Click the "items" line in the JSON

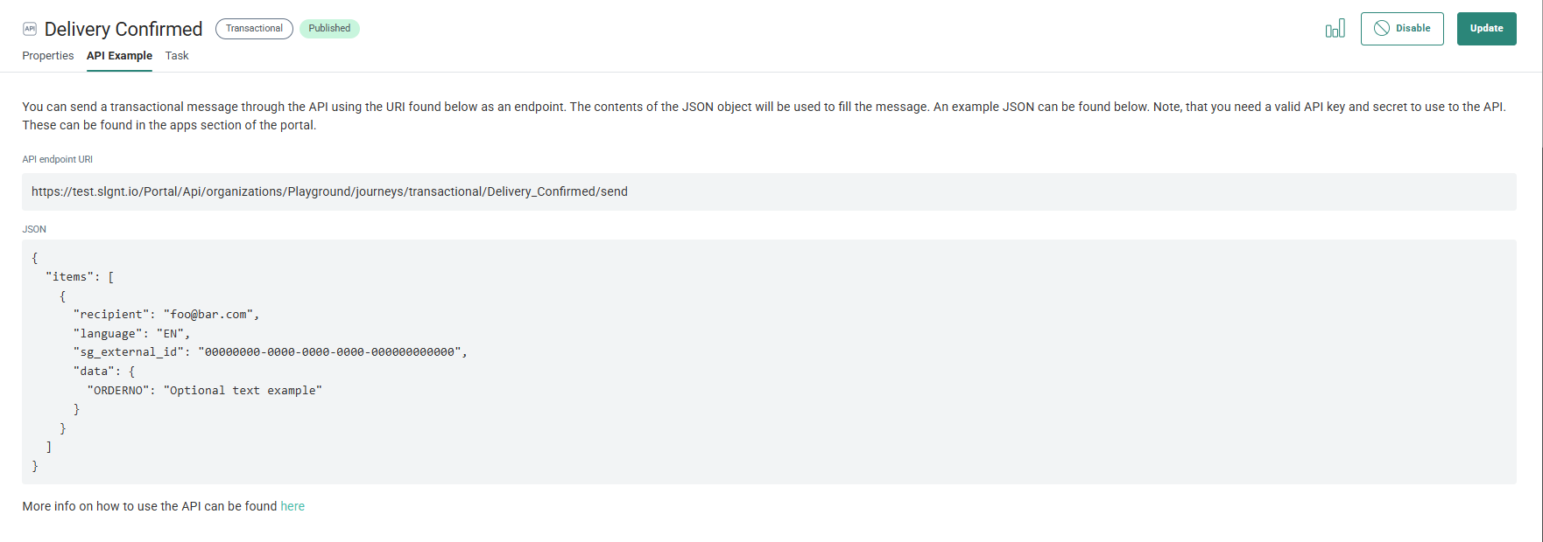click(x=80, y=277)
